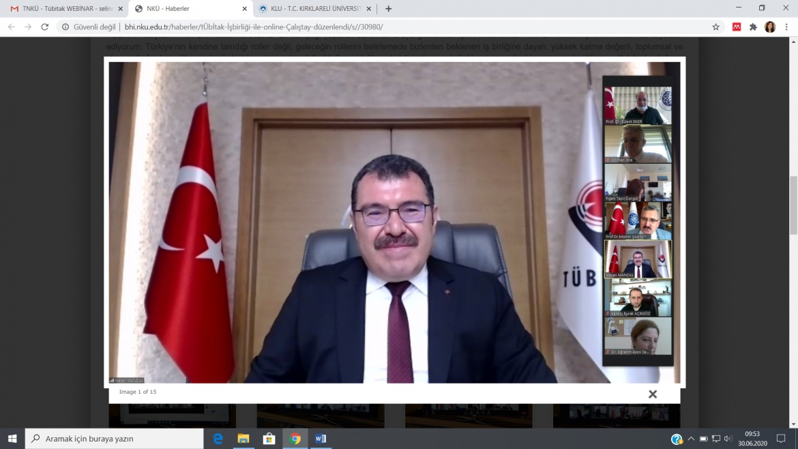798x449 pixels.
Task: Open the Chrome profile avatar
Action: point(770,27)
